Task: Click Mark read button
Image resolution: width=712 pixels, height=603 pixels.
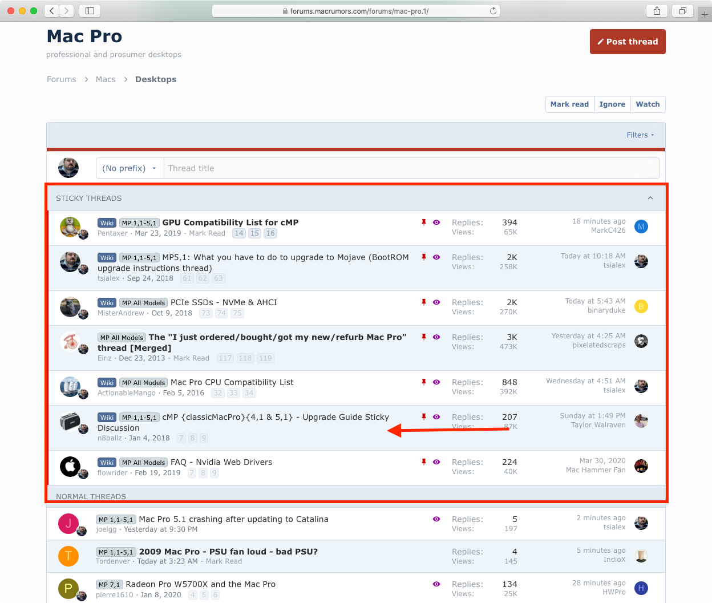Action: pyautogui.click(x=569, y=104)
